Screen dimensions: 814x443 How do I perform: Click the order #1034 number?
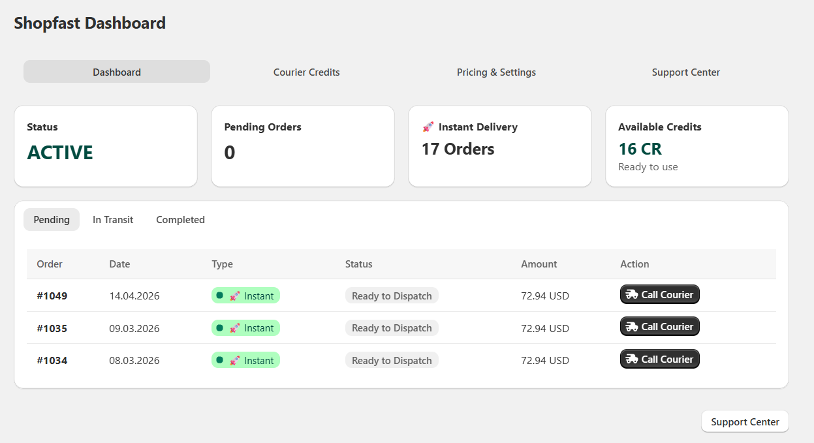pyautogui.click(x=52, y=360)
